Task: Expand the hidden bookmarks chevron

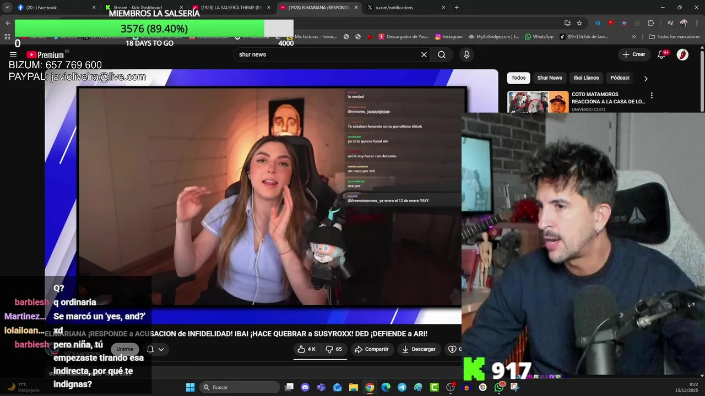Action: pos(634,37)
